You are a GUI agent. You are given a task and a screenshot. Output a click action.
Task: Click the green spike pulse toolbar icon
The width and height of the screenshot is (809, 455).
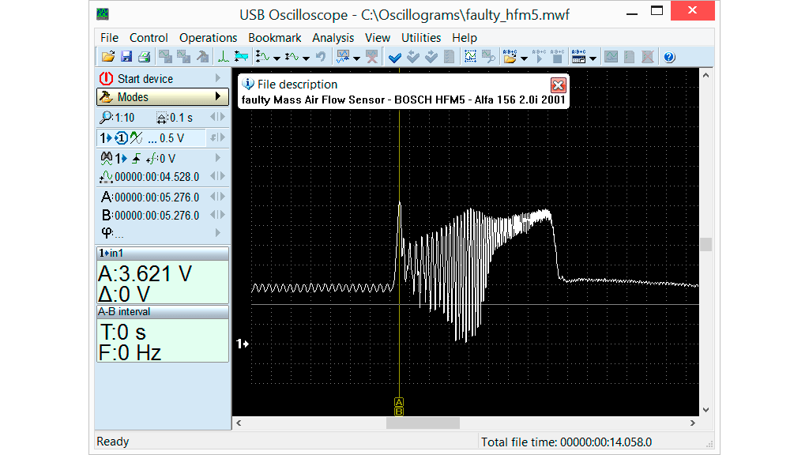pos(223,57)
